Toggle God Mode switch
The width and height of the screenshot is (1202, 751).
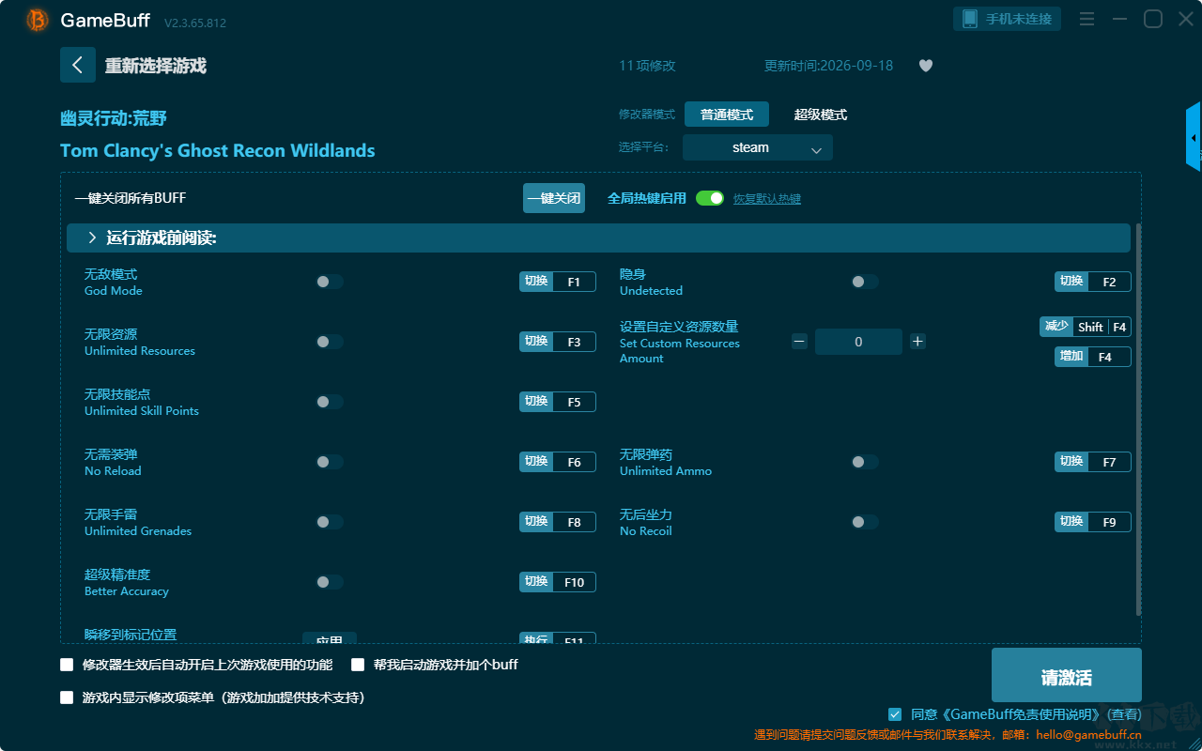click(x=330, y=282)
